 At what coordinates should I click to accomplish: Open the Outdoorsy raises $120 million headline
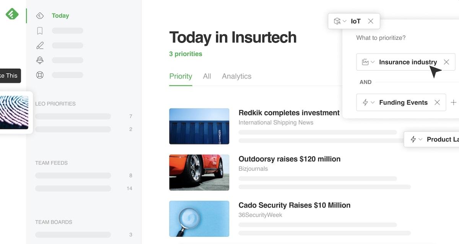click(x=289, y=159)
